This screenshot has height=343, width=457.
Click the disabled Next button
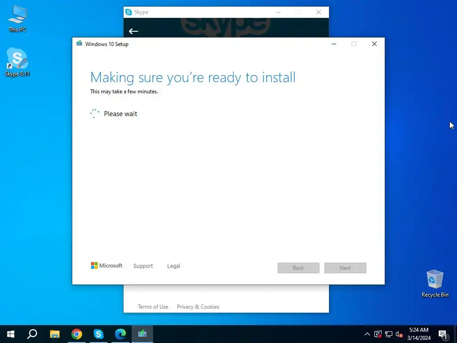tap(345, 268)
